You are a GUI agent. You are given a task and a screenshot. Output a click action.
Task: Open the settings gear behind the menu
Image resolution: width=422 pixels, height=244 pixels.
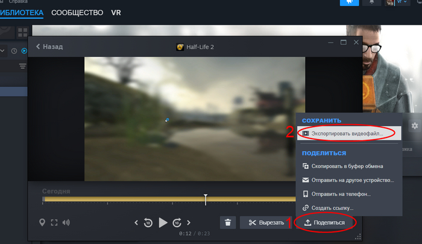(415, 126)
